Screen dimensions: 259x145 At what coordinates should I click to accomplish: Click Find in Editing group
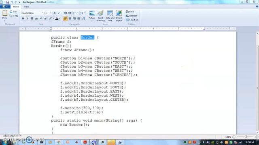point(130,12)
